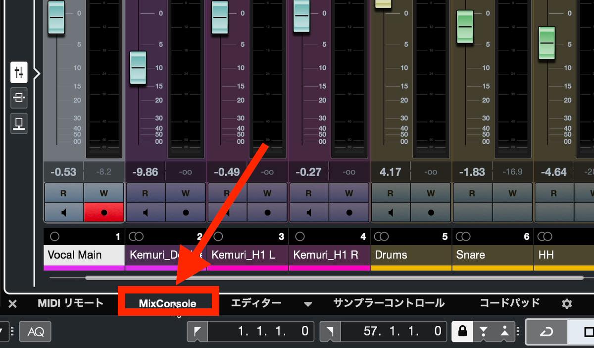Viewport: 594px width, 348px height.
Task: Toggle Read automation on the HH channel
Action: 554,193
